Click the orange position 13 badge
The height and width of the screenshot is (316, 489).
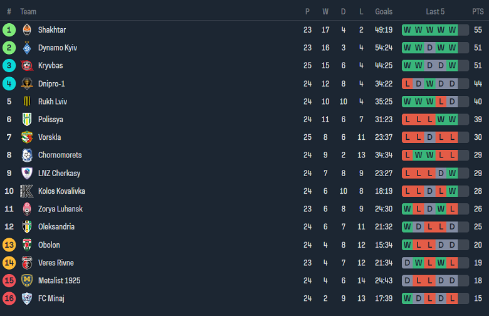9,245
